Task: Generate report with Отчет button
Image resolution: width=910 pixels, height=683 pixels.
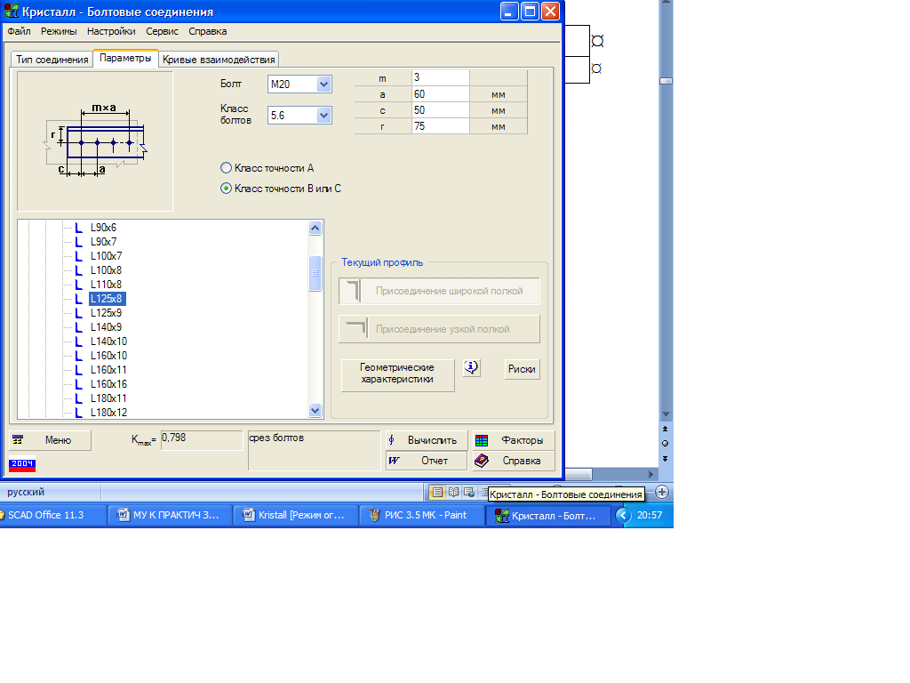Action: pos(427,461)
